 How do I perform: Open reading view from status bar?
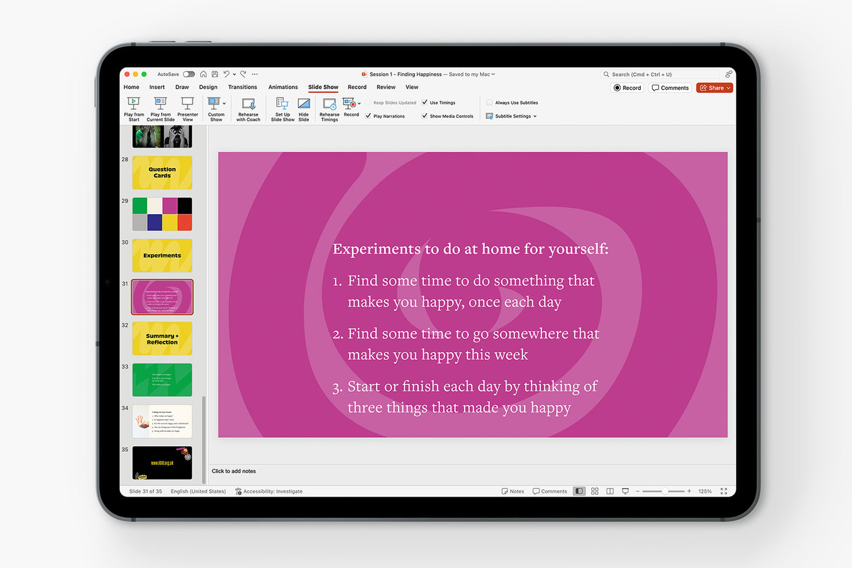tap(610, 491)
